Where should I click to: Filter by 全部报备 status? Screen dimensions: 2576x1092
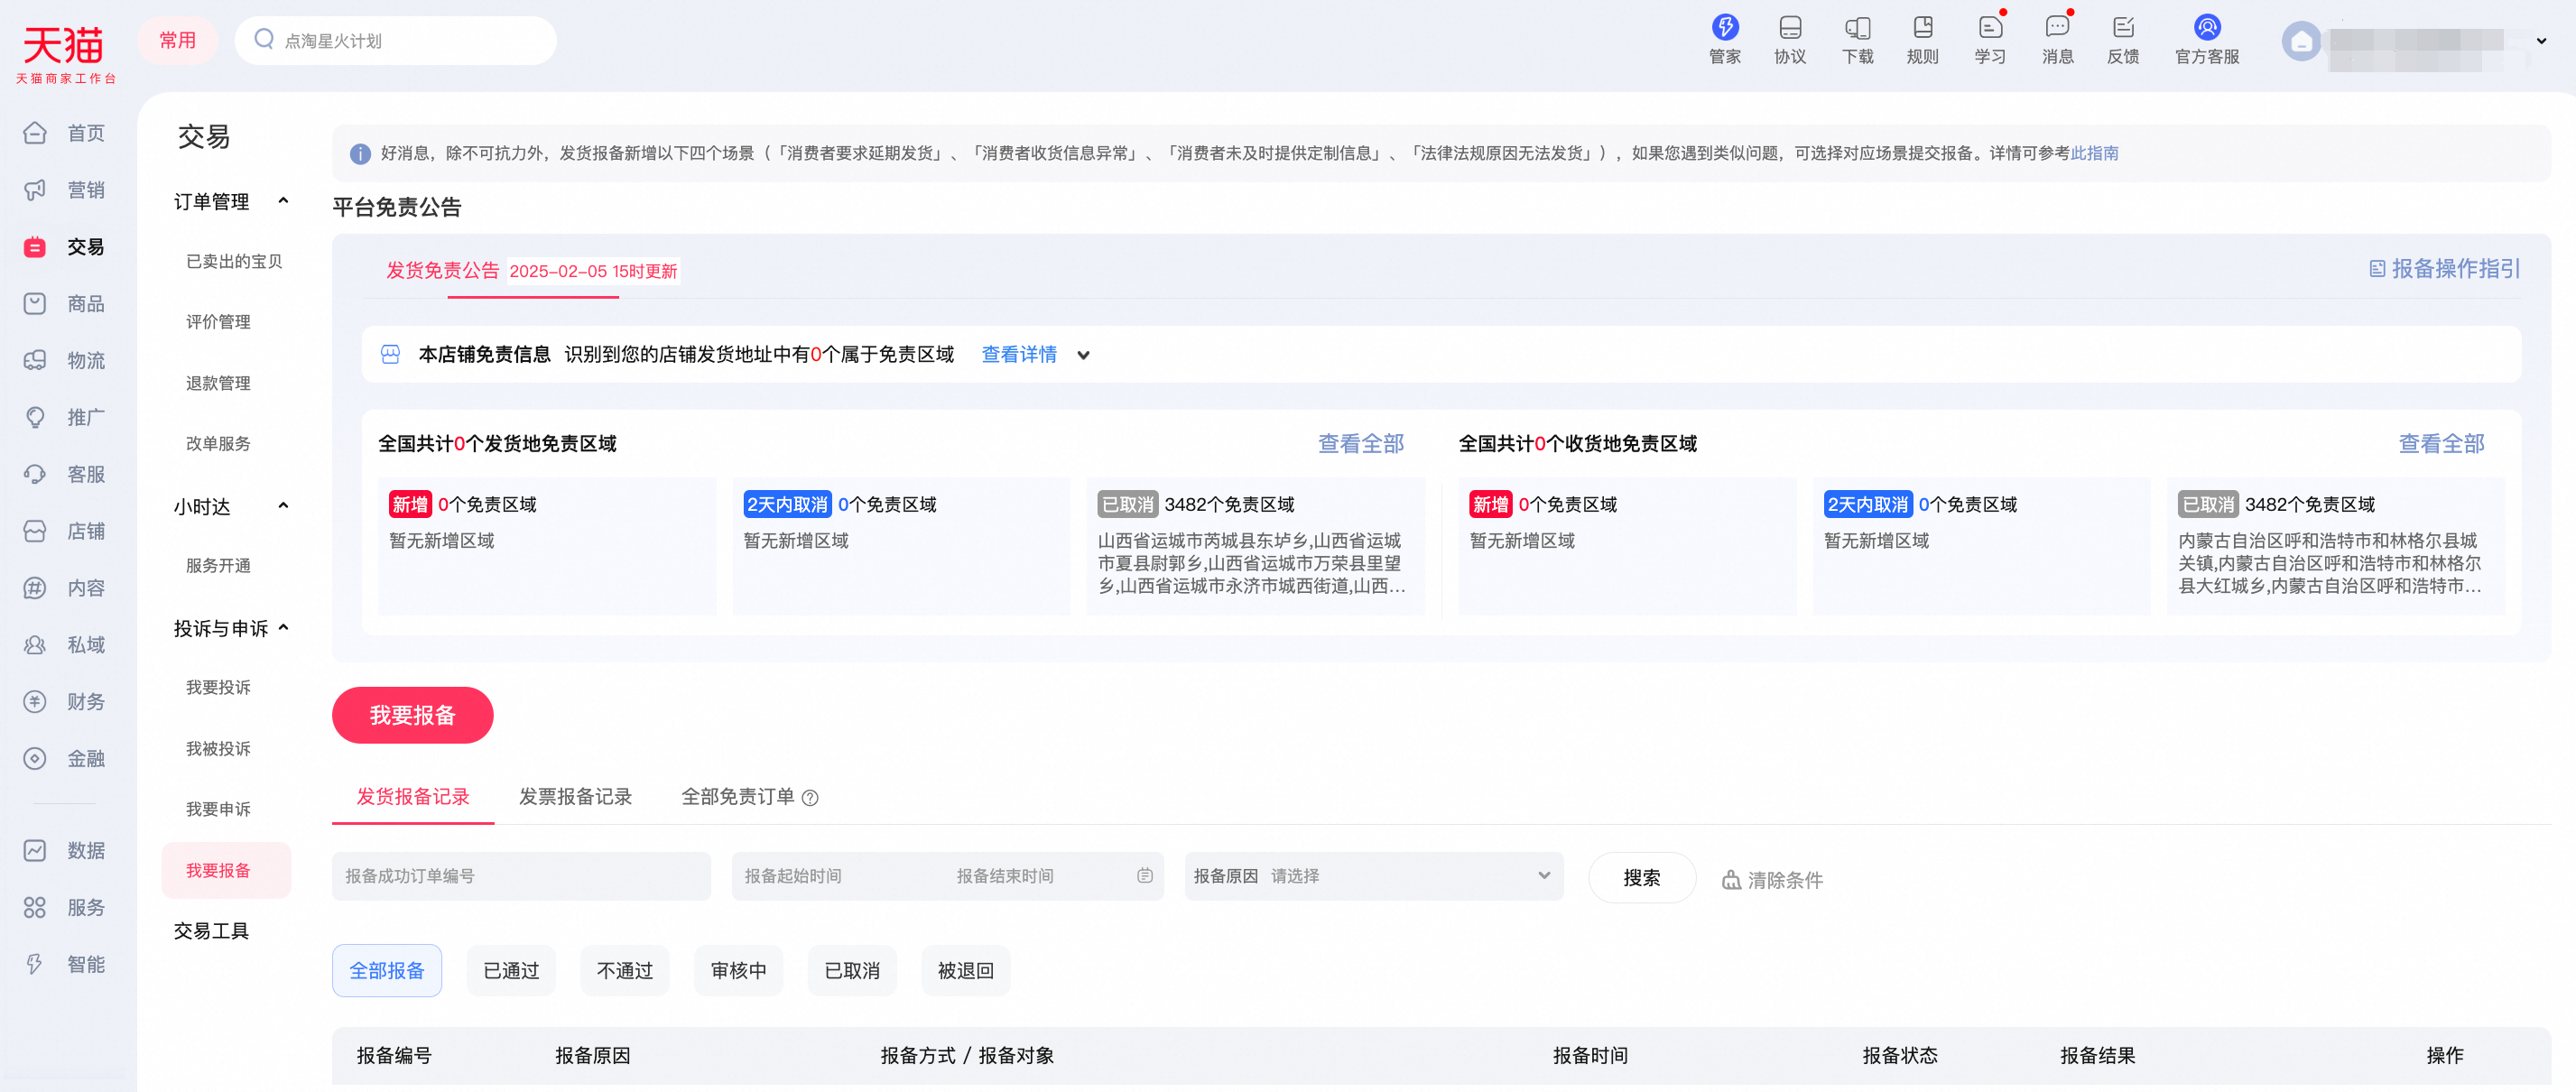(387, 970)
